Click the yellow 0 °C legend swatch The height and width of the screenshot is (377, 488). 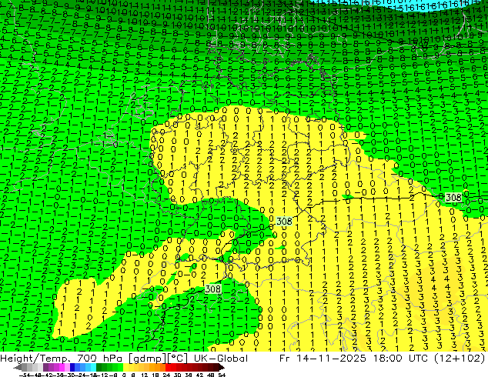pyautogui.click(x=126, y=367)
